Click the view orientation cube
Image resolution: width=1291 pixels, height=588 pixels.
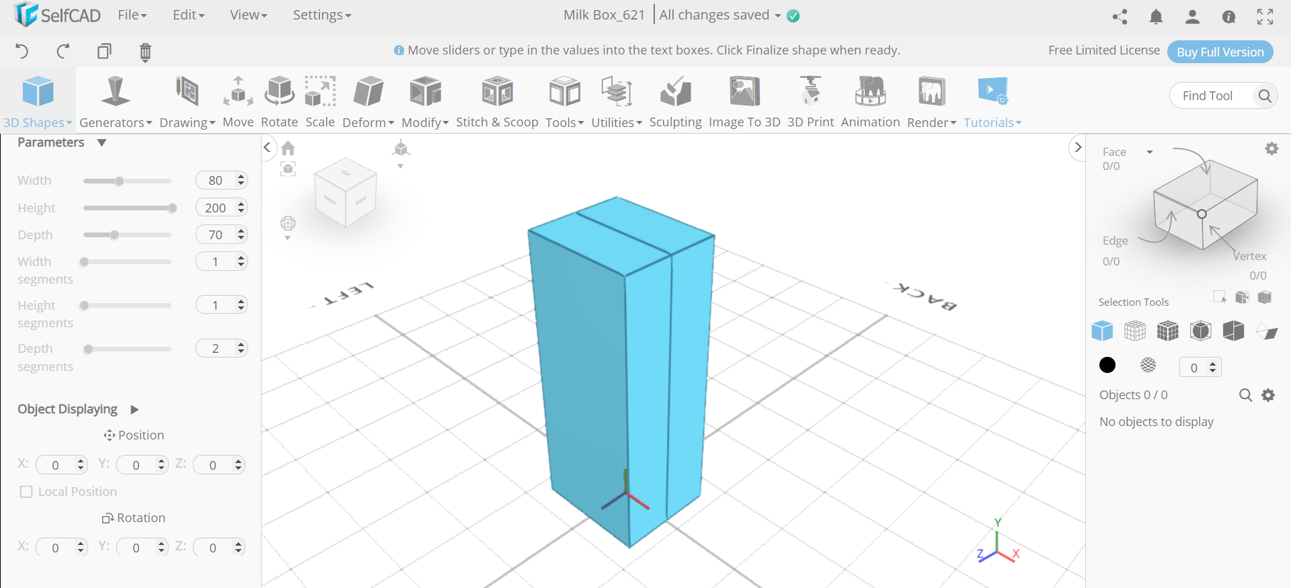346,193
